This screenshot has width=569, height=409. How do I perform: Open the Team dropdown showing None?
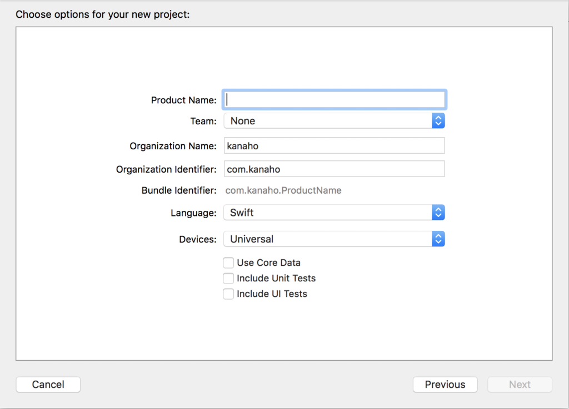328,121
